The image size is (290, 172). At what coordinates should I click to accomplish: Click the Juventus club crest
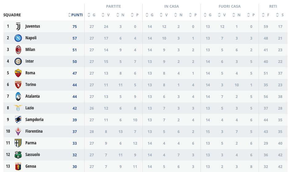pyautogui.click(x=18, y=26)
